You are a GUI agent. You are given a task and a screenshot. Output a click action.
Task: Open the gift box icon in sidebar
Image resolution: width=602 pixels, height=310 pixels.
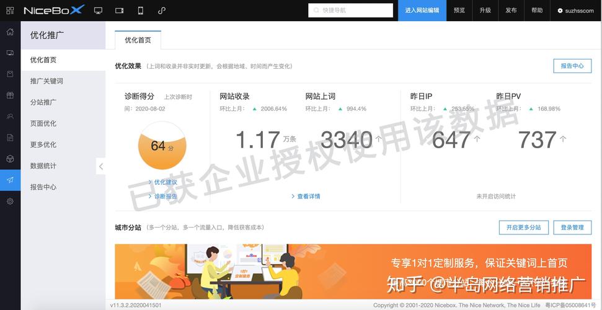[10, 95]
